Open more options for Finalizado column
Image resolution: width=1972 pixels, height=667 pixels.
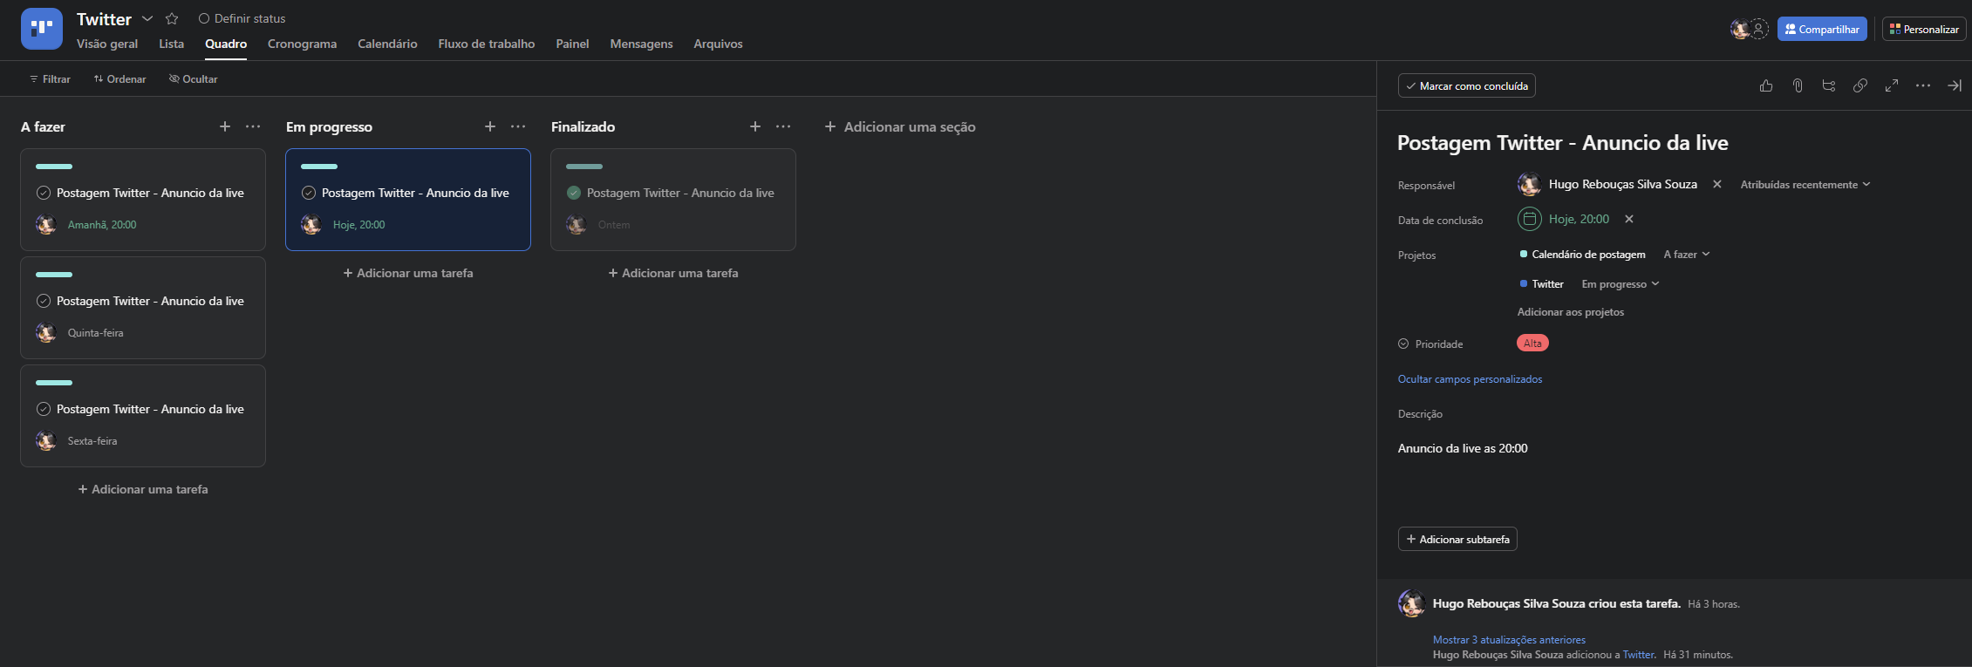[x=783, y=126]
